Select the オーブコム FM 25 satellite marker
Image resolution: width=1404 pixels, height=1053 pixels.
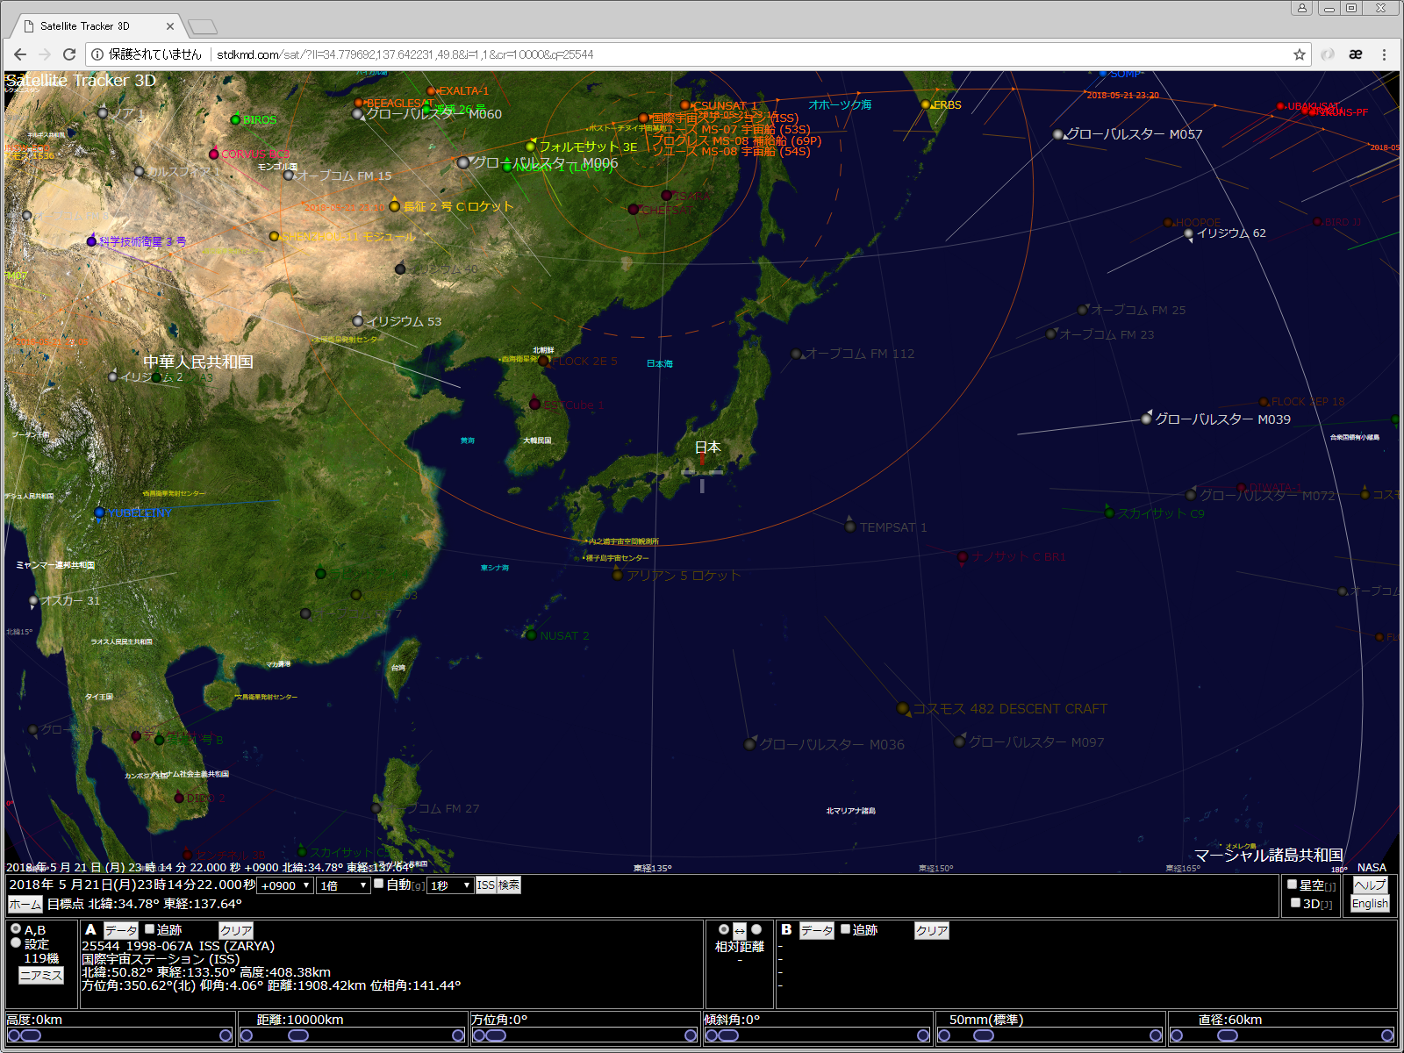click(x=1082, y=310)
